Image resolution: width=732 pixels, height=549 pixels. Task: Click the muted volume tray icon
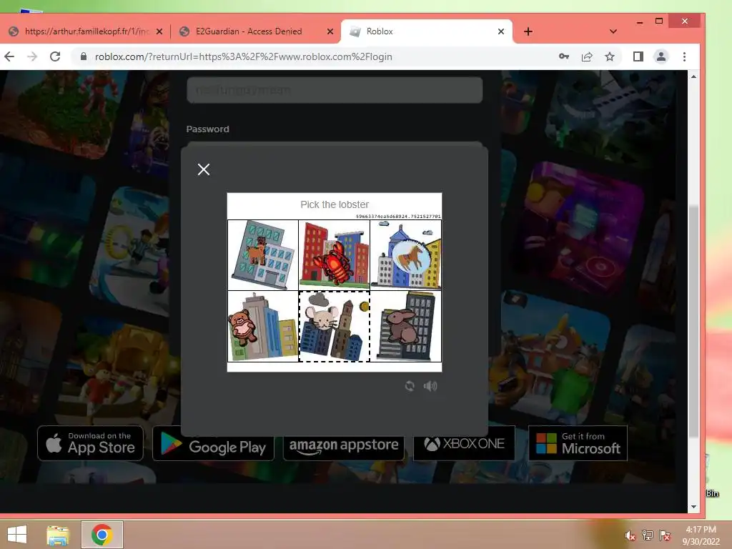click(x=630, y=535)
